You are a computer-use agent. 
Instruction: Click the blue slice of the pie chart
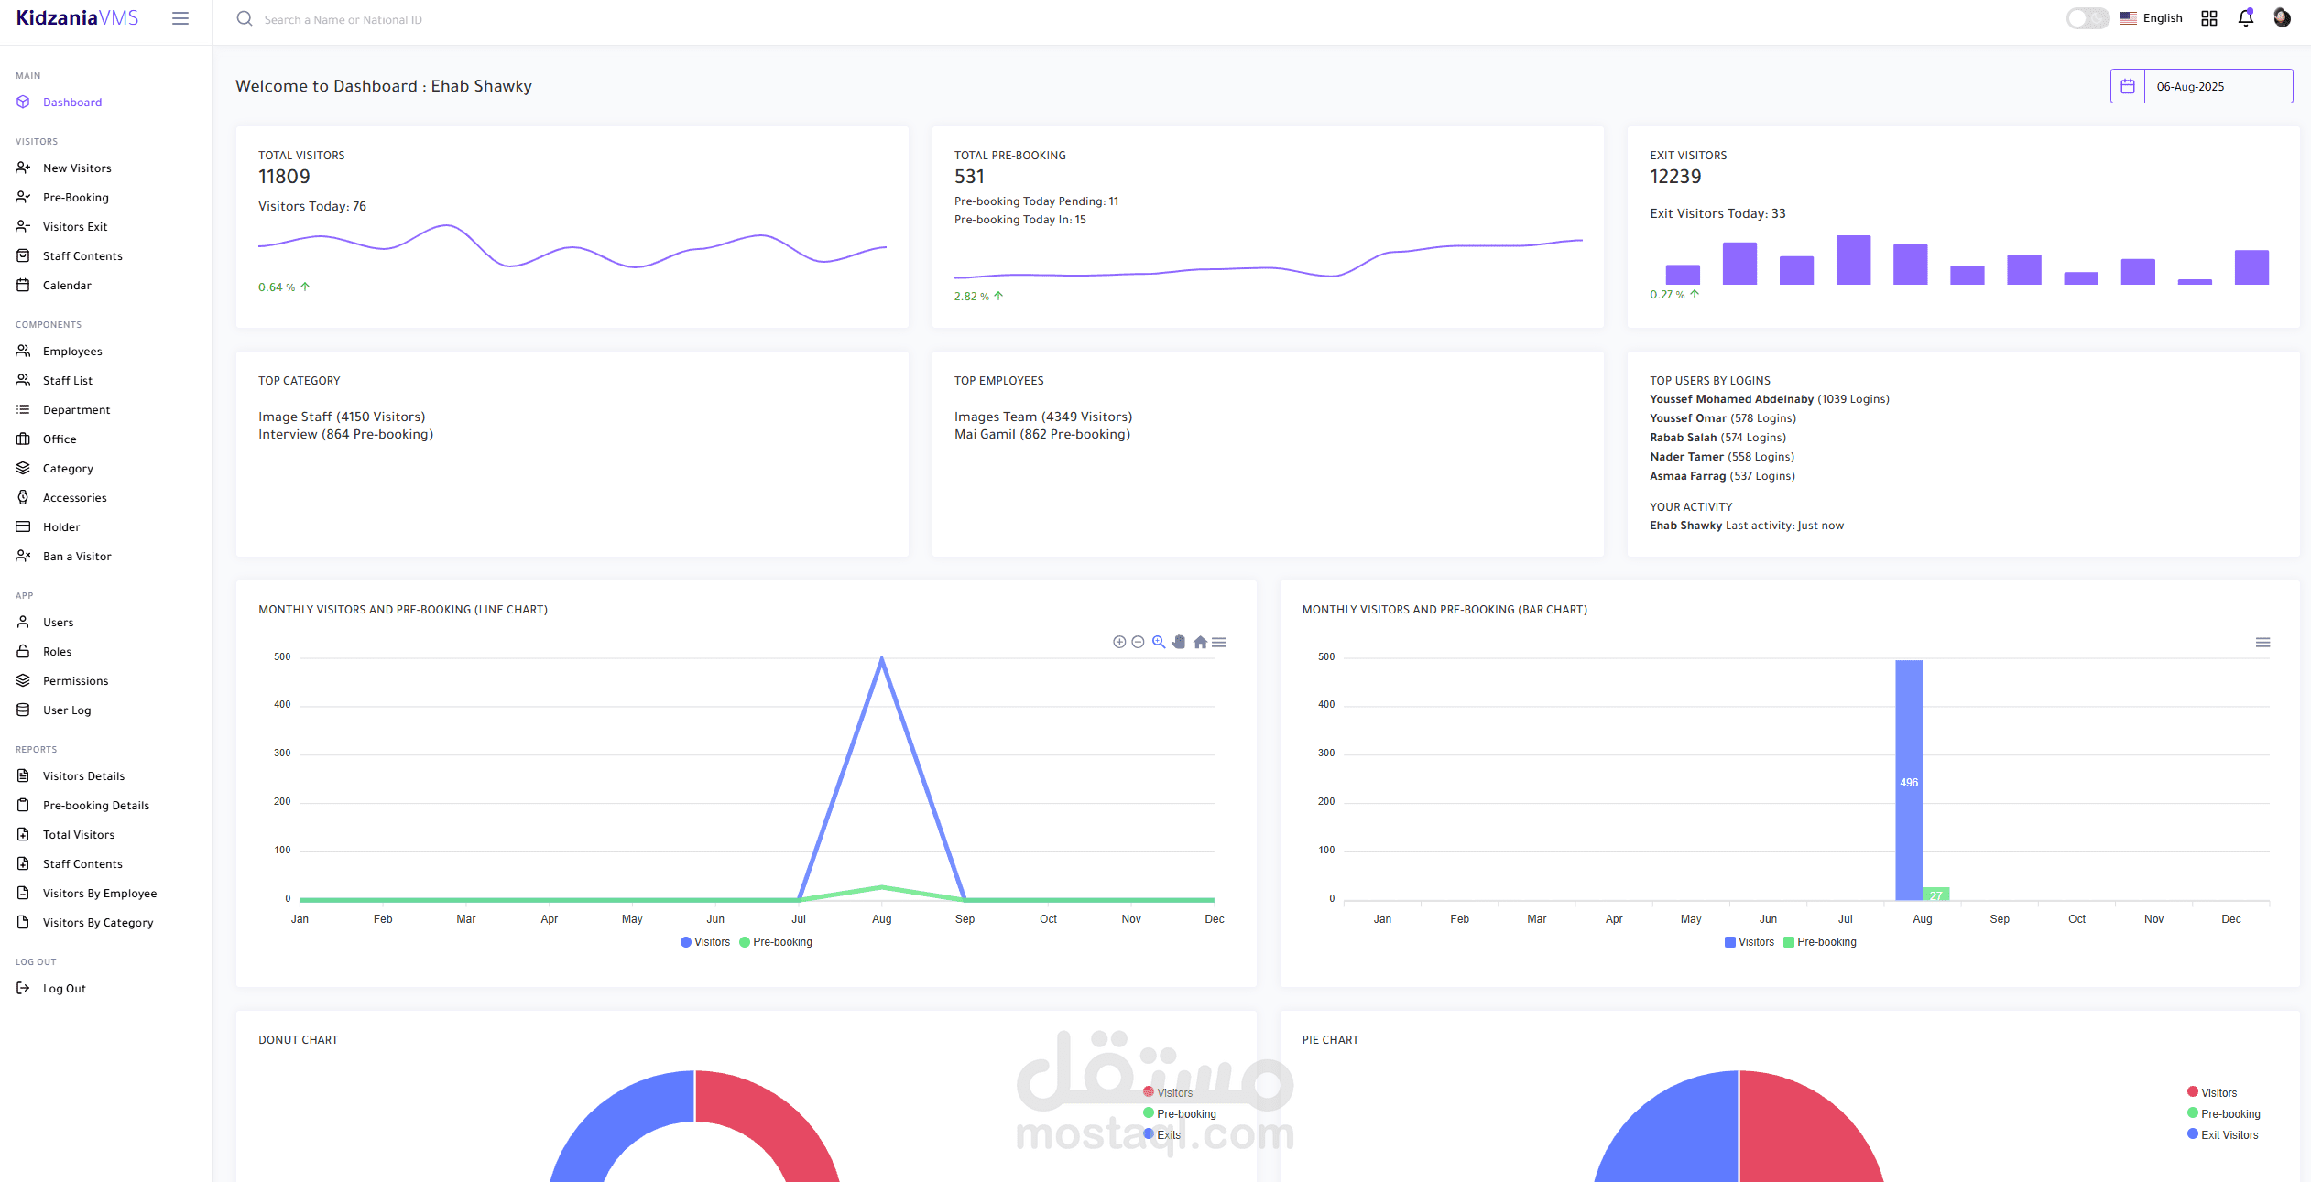(x=1674, y=1133)
